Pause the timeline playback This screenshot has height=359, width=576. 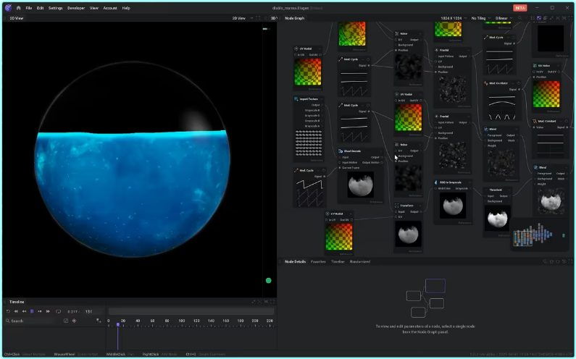[32, 311]
